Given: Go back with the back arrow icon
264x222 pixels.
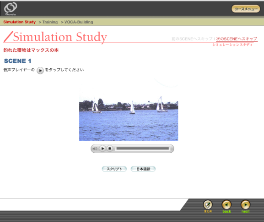Looking at the screenshot, I should 226,206.
